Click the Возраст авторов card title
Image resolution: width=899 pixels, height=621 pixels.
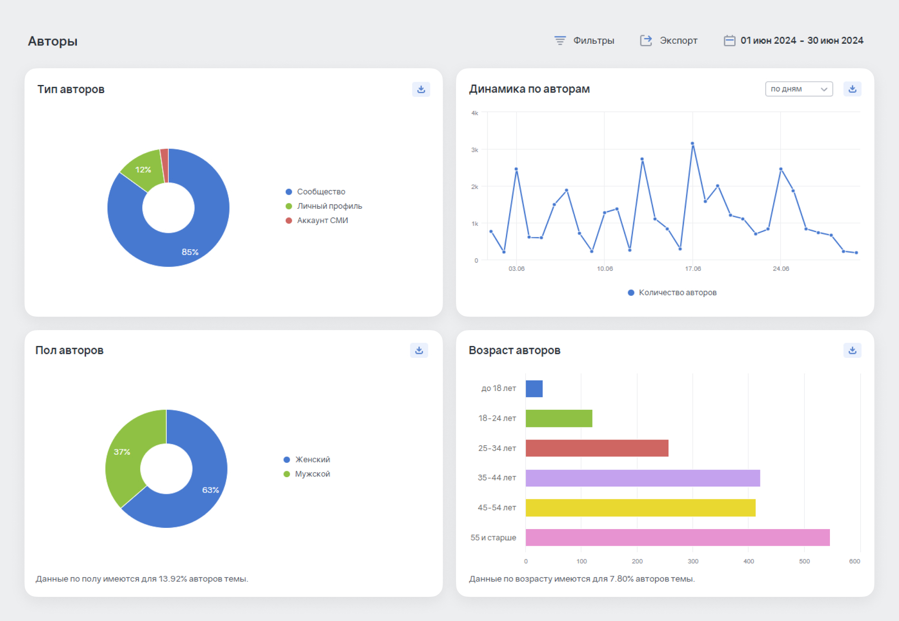(514, 350)
